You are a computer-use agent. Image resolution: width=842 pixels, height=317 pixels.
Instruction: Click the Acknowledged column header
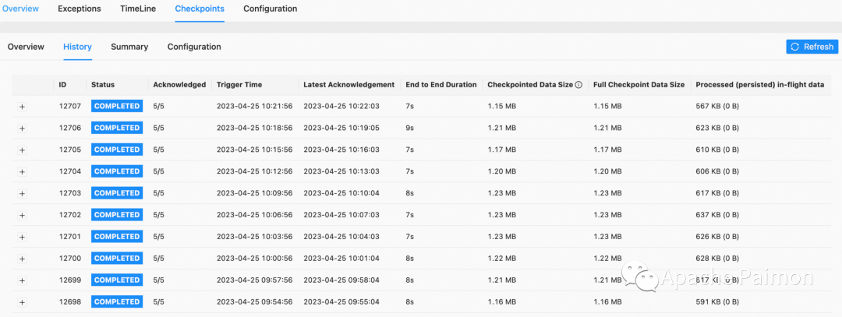pos(179,85)
